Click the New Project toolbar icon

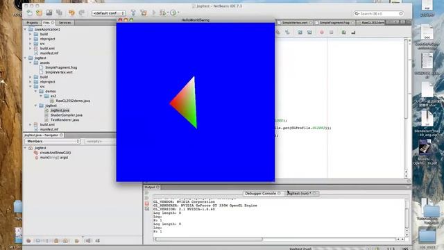39,12
